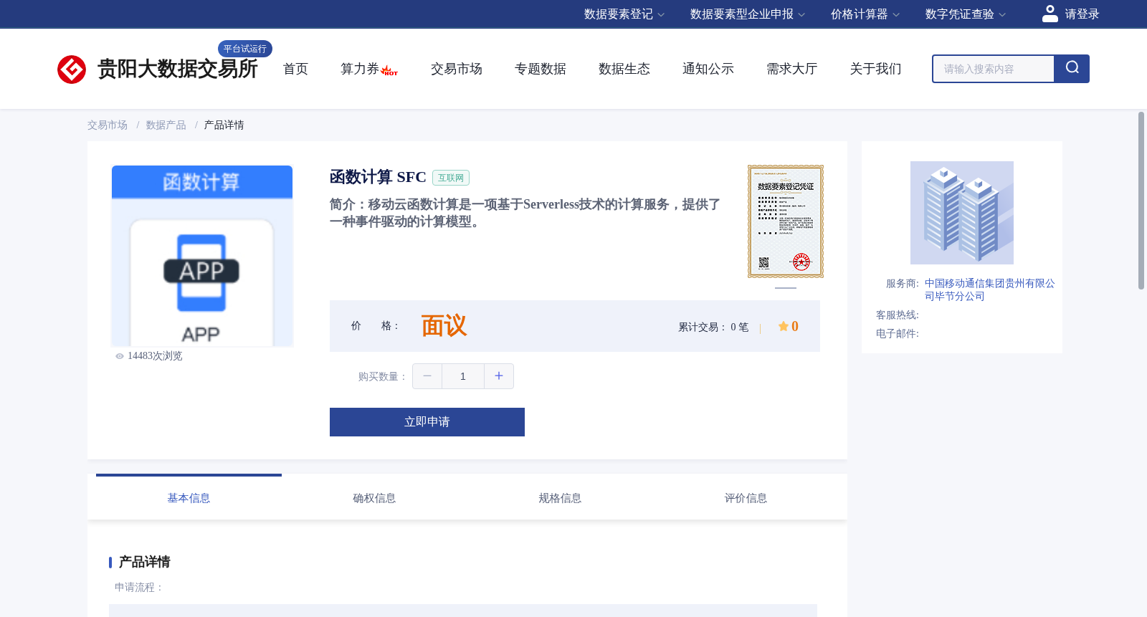
Task: Open the 关于我们 menu item
Action: pyautogui.click(x=876, y=69)
